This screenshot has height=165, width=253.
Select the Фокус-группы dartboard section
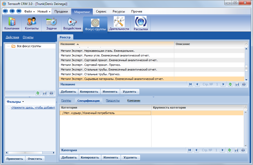tap(95, 24)
